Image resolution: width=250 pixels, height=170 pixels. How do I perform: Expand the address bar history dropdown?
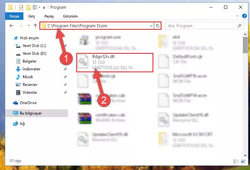click(151, 26)
